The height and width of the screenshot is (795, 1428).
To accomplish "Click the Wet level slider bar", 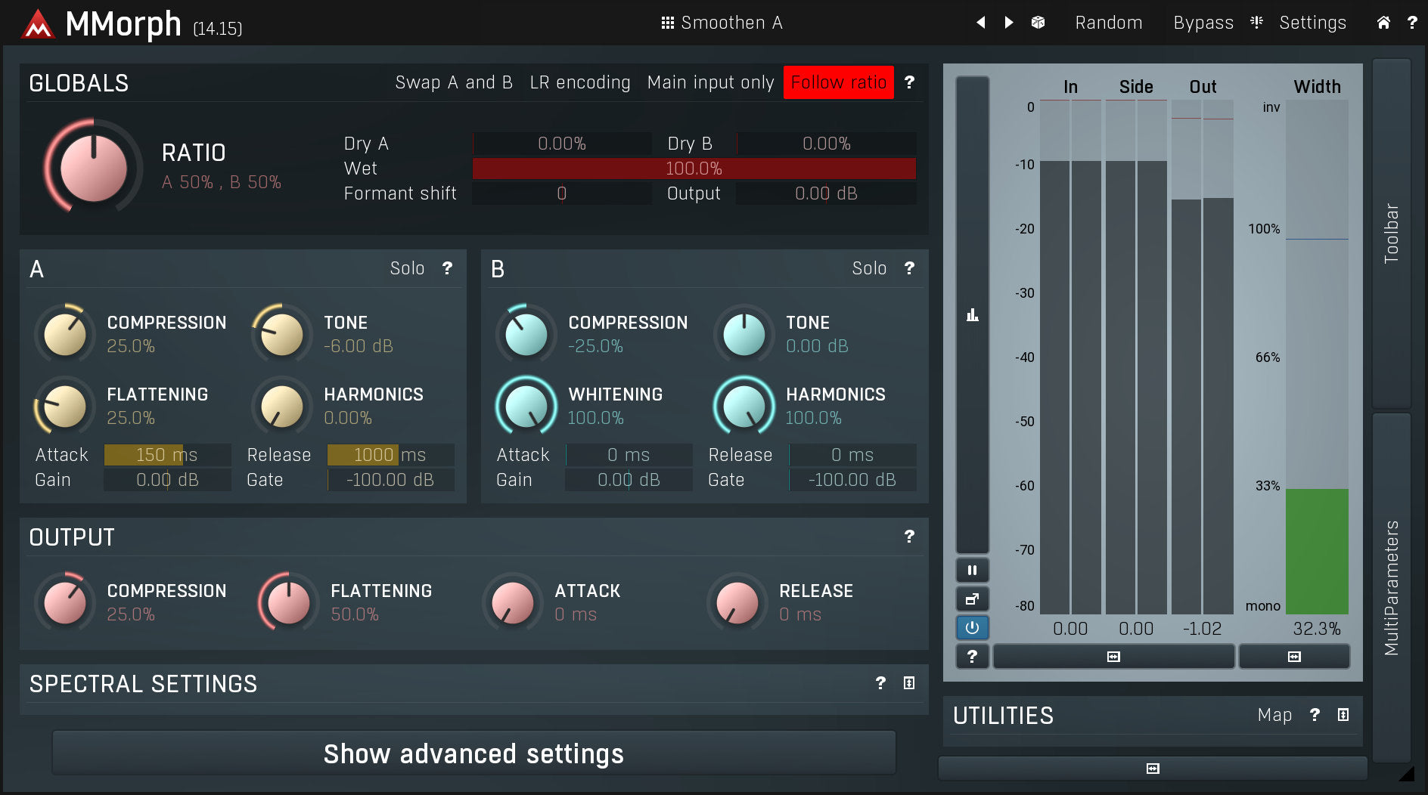I will tap(694, 169).
